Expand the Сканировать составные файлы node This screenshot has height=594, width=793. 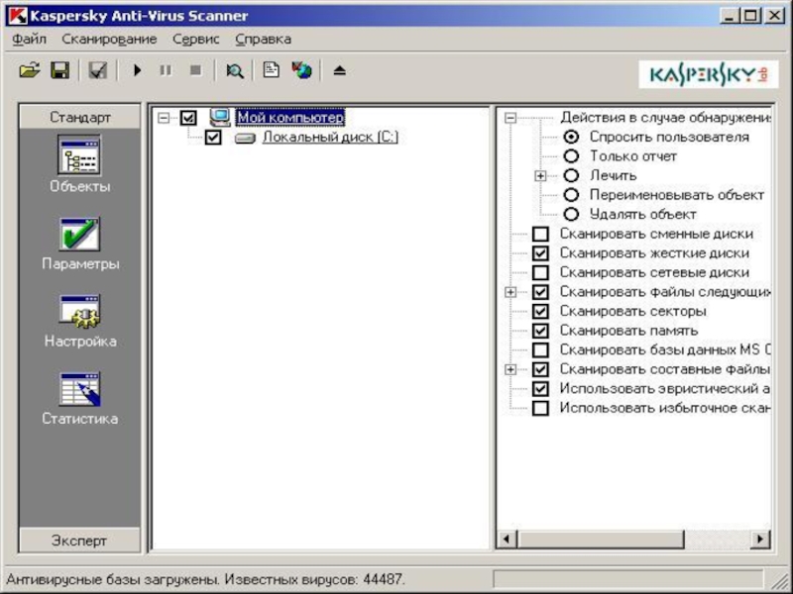tap(510, 369)
